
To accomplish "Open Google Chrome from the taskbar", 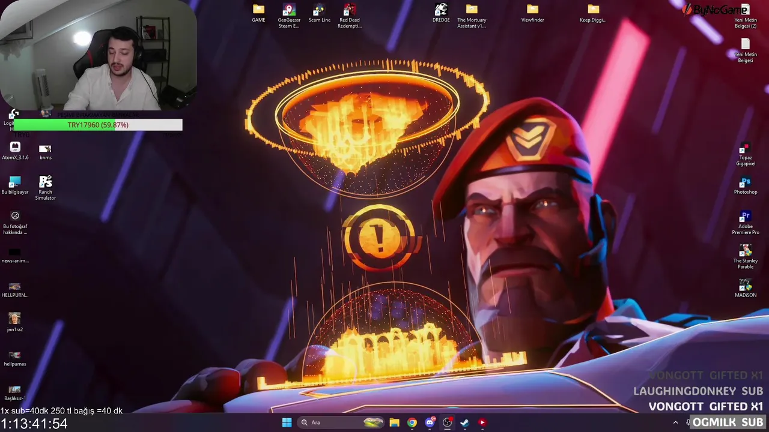I will point(412,422).
